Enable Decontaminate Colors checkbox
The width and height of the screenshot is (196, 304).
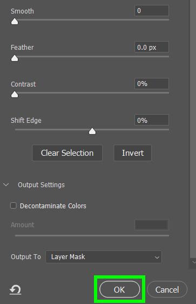13,206
